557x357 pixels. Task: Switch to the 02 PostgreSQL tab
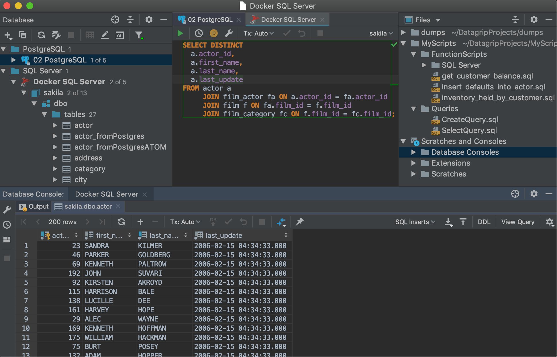pos(207,19)
